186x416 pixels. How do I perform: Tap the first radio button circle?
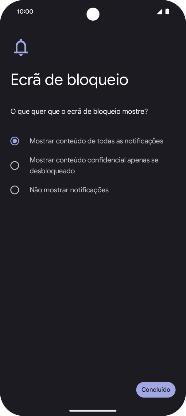pos(15,141)
